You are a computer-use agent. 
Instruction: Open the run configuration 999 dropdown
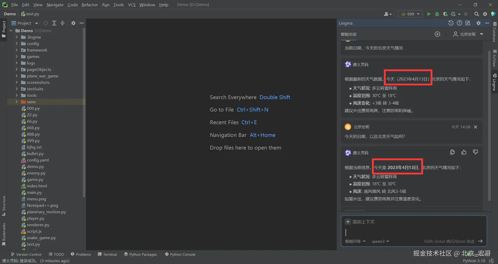pyautogui.click(x=410, y=14)
